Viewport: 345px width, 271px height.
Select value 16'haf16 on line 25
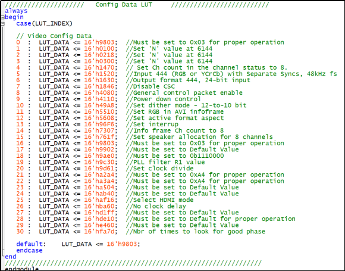pyautogui.click(x=99, y=200)
